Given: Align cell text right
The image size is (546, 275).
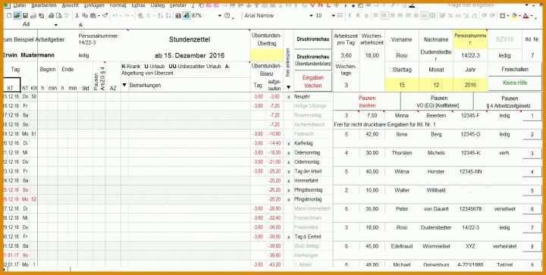Looking at the screenshot, I should [393, 16].
